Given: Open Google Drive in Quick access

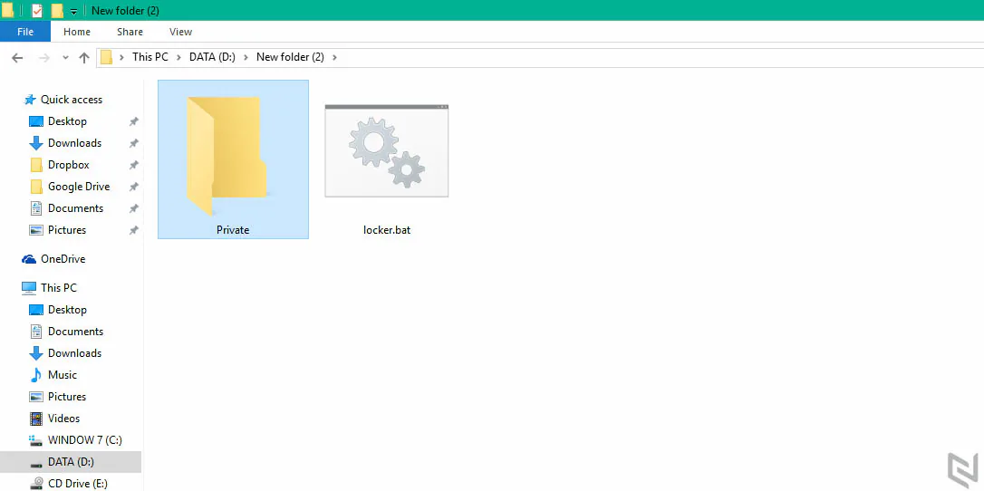Looking at the screenshot, I should tap(79, 187).
